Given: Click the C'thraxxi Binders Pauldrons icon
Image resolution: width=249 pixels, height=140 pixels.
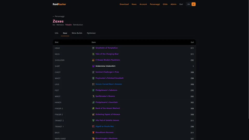Looking at the screenshot, I should coord(93,60).
